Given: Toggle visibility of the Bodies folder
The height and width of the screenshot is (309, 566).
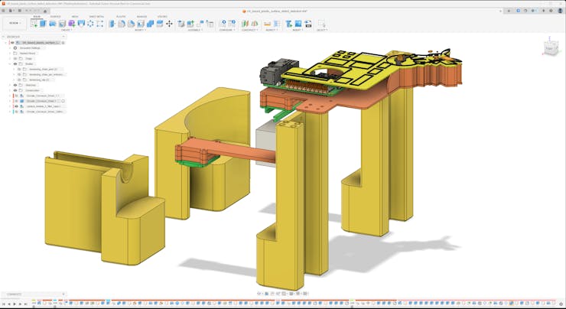Looking at the screenshot, I should pos(15,63).
